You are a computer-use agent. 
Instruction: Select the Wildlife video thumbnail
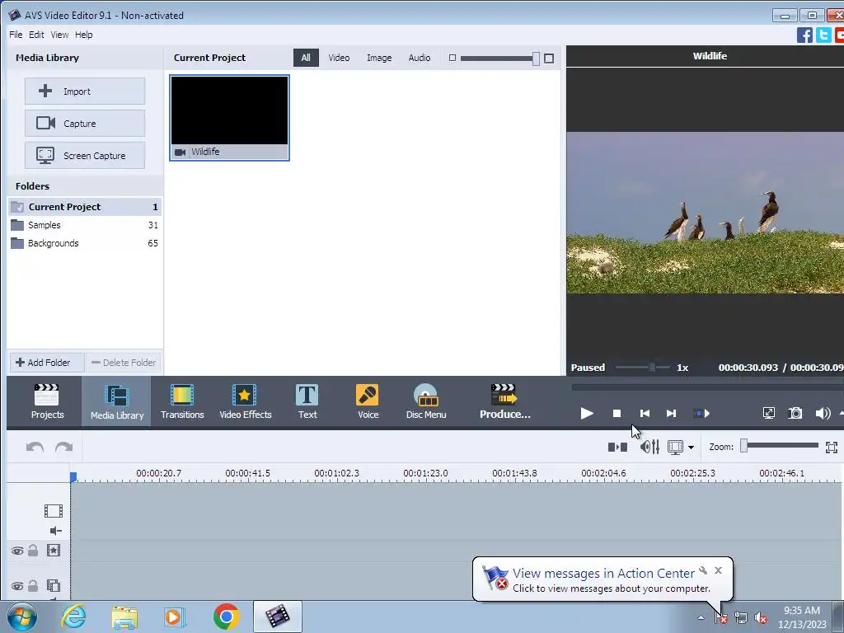coord(229,118)
